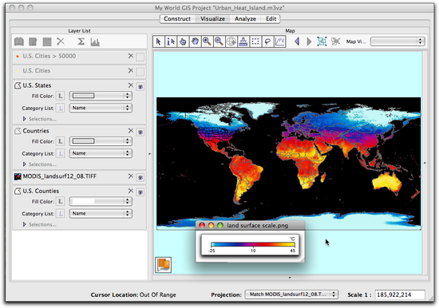
Task: Open the summary statistics sigma icon
Action: (81, 41)
